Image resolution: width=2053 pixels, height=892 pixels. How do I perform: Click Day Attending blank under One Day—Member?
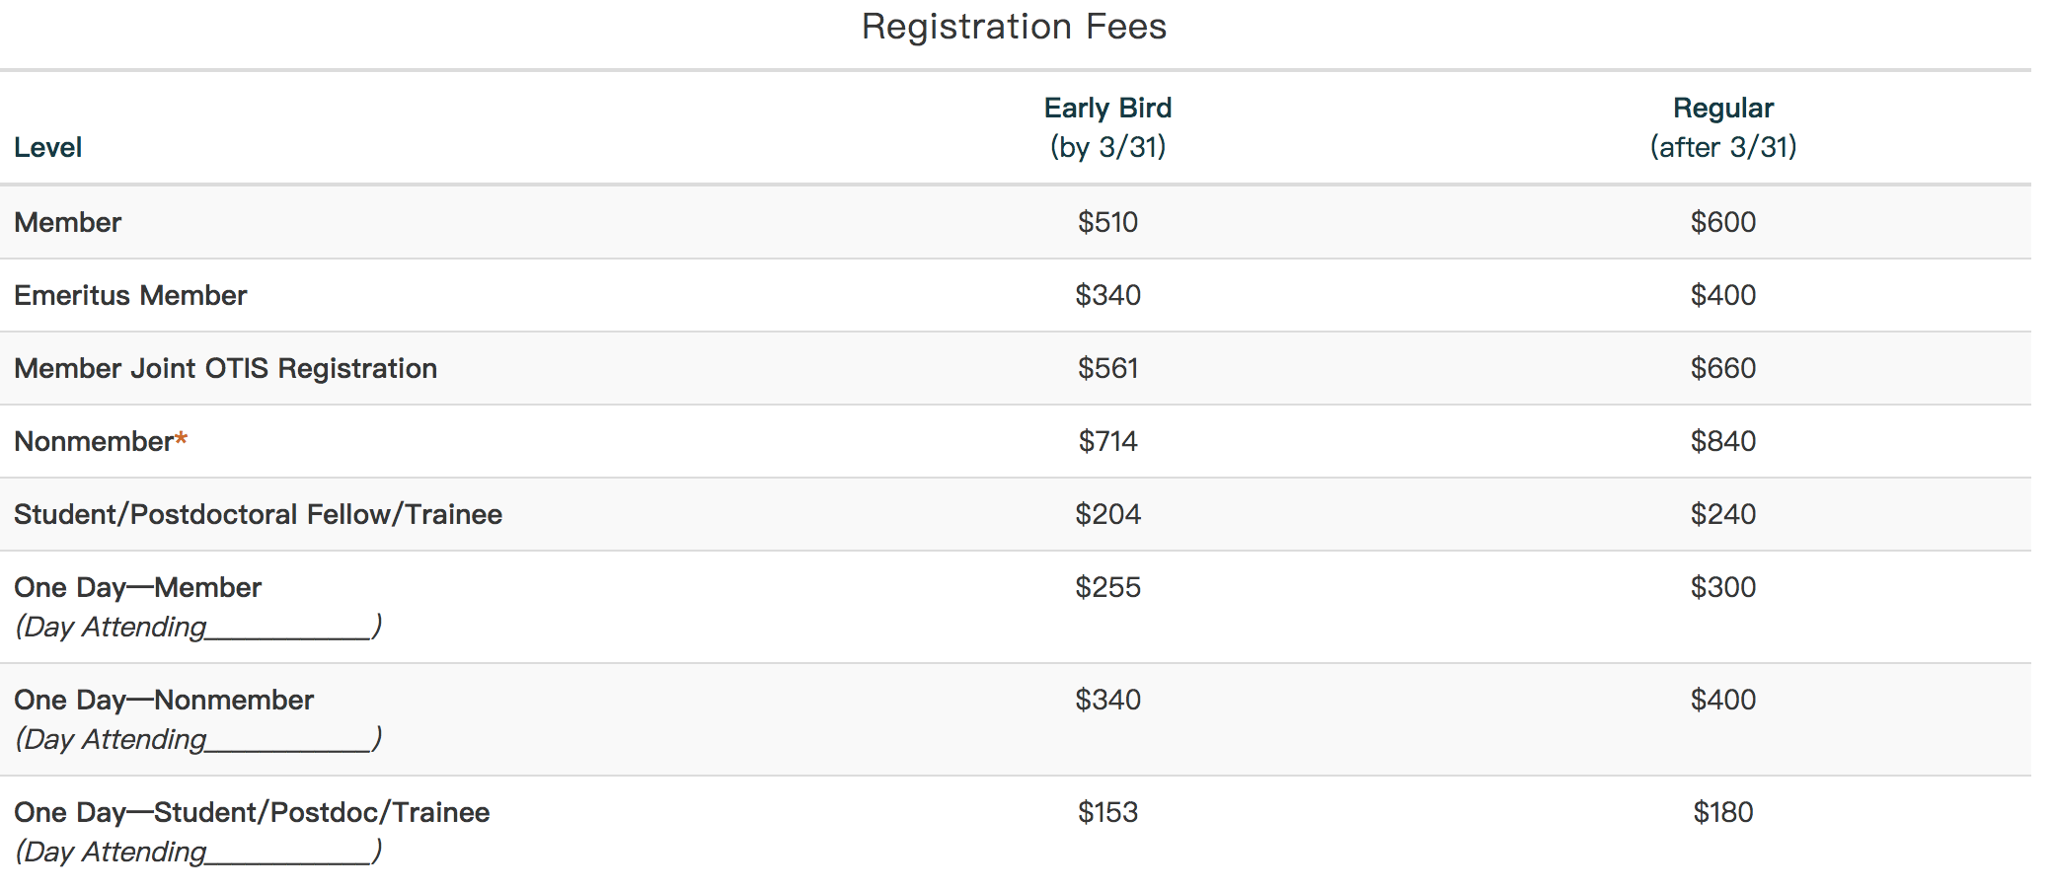pos(288,629)
